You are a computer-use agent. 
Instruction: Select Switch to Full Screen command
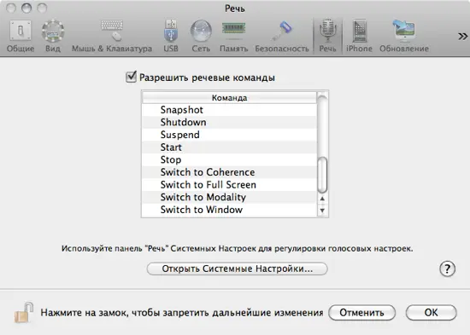coord(229,185)
